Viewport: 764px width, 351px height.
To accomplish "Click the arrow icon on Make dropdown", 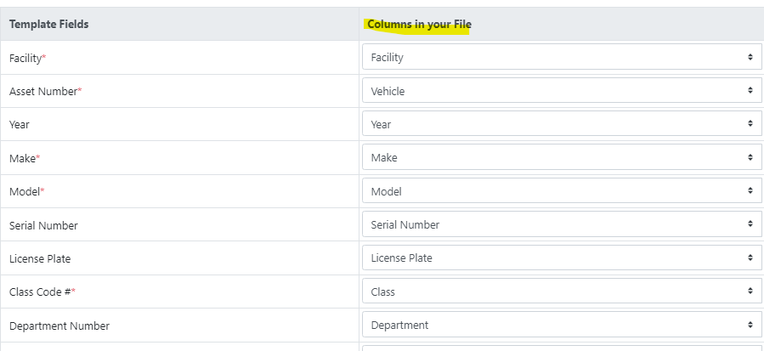I will [x=750, y=157].
